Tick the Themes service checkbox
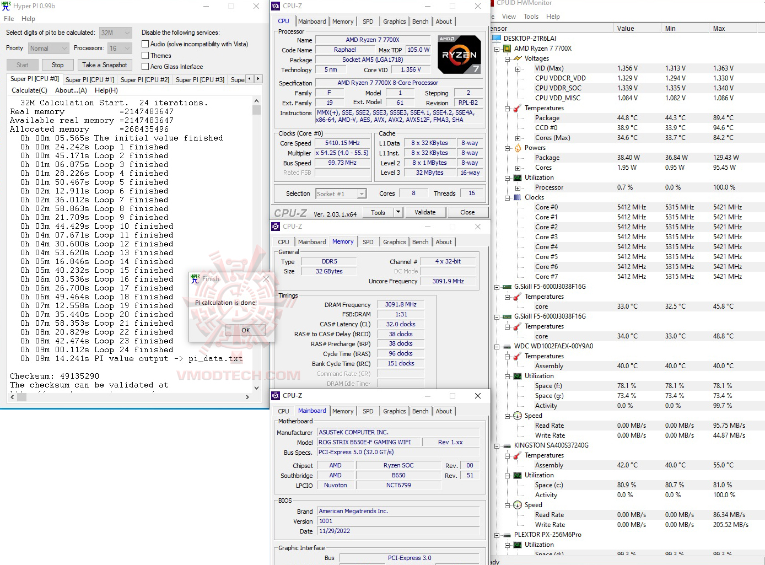Image resolution: width=765 pixels, height=565 pixels. (146, 56)
